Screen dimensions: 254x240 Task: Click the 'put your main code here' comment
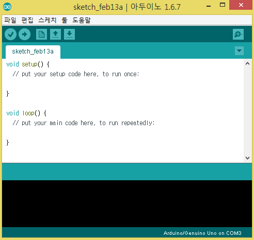coord(84,123)
